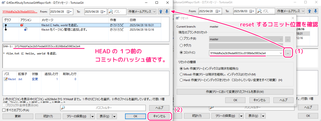This screenshot has width=321, height=121.
Task: Click ヘルプ button in left log window
Action: pyautogui.click(x=159, y=108)
